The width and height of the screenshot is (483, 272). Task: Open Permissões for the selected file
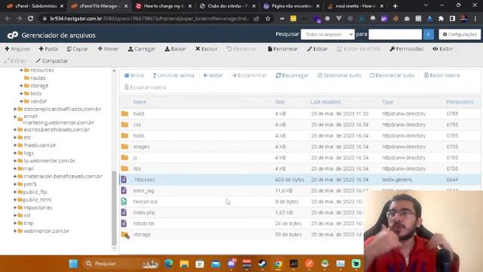point(407,48)
